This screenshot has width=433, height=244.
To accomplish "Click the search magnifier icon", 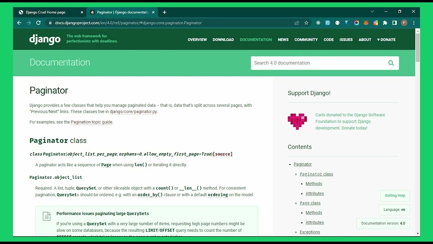I will [391, 63].
